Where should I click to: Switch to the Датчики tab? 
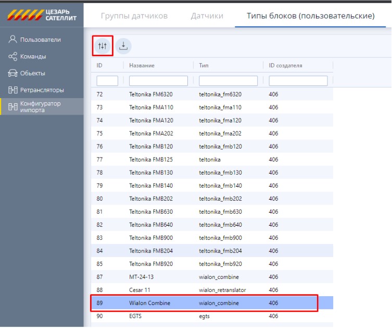(207, 16)
